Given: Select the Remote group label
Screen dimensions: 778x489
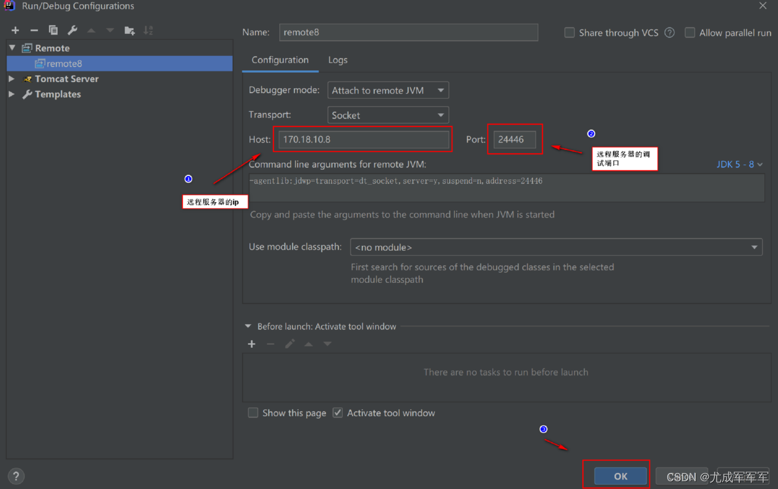Looking at the screenshot, I should click(52, 48).
